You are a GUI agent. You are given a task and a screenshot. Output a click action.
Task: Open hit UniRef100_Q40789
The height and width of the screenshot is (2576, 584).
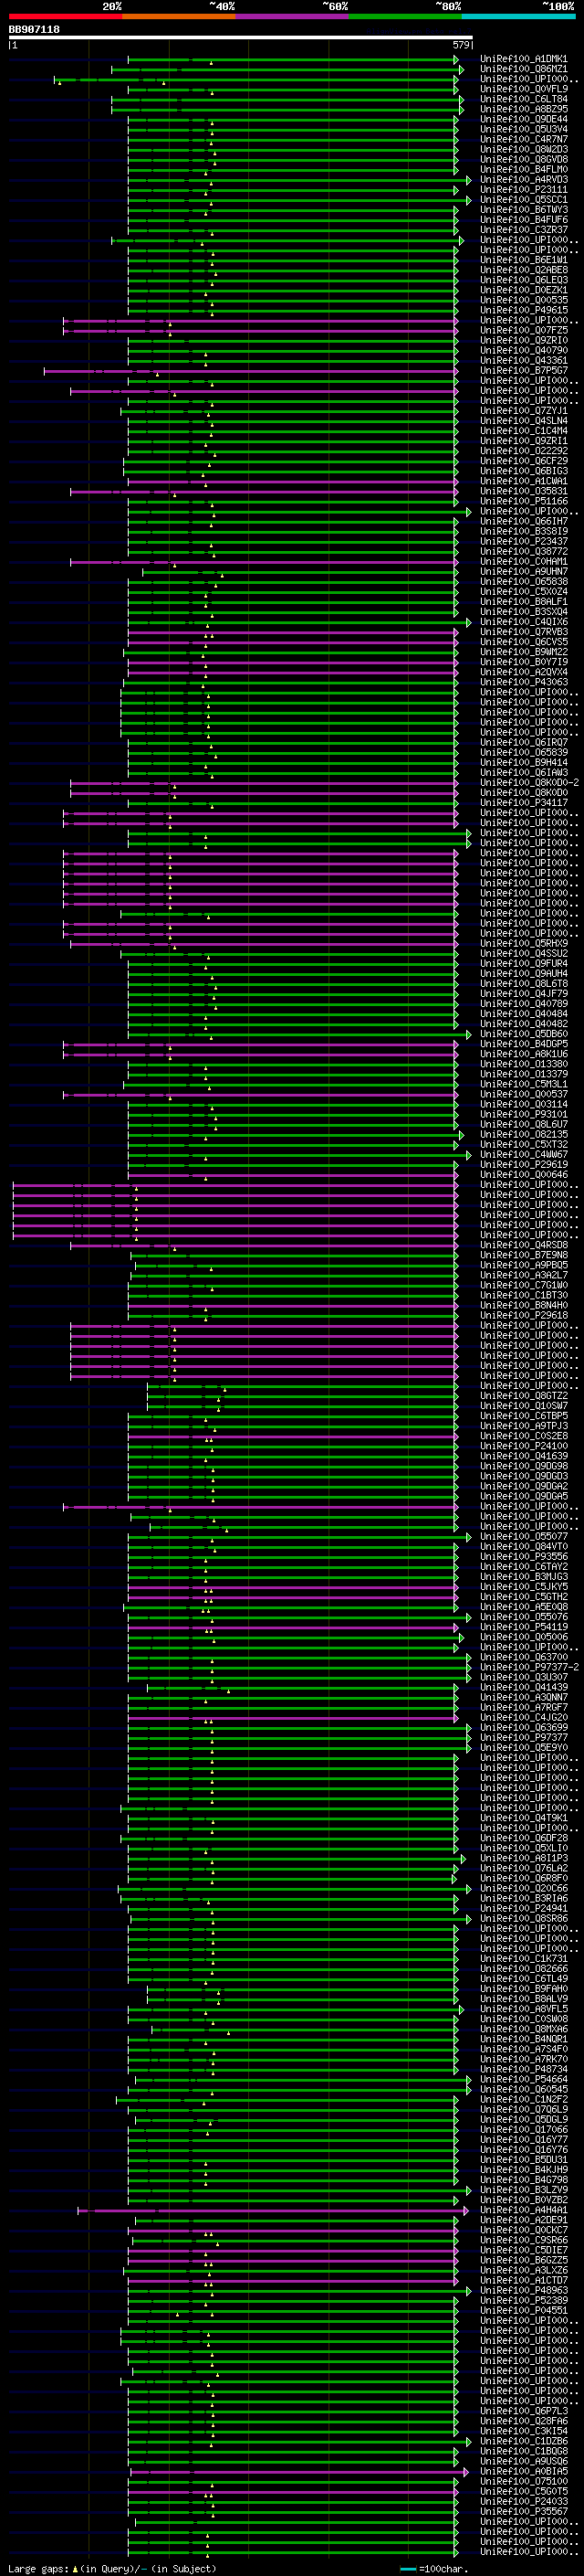pyautogui.click(x=524, y=1004)
